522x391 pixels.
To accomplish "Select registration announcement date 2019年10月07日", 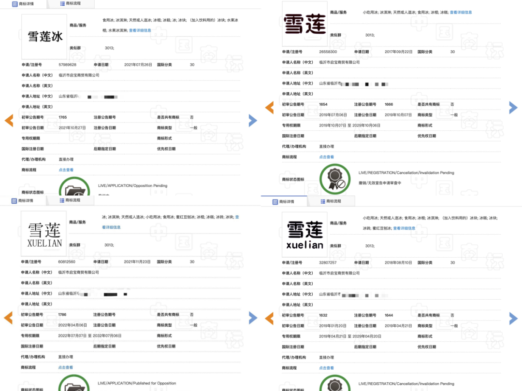I will (398, 115).
